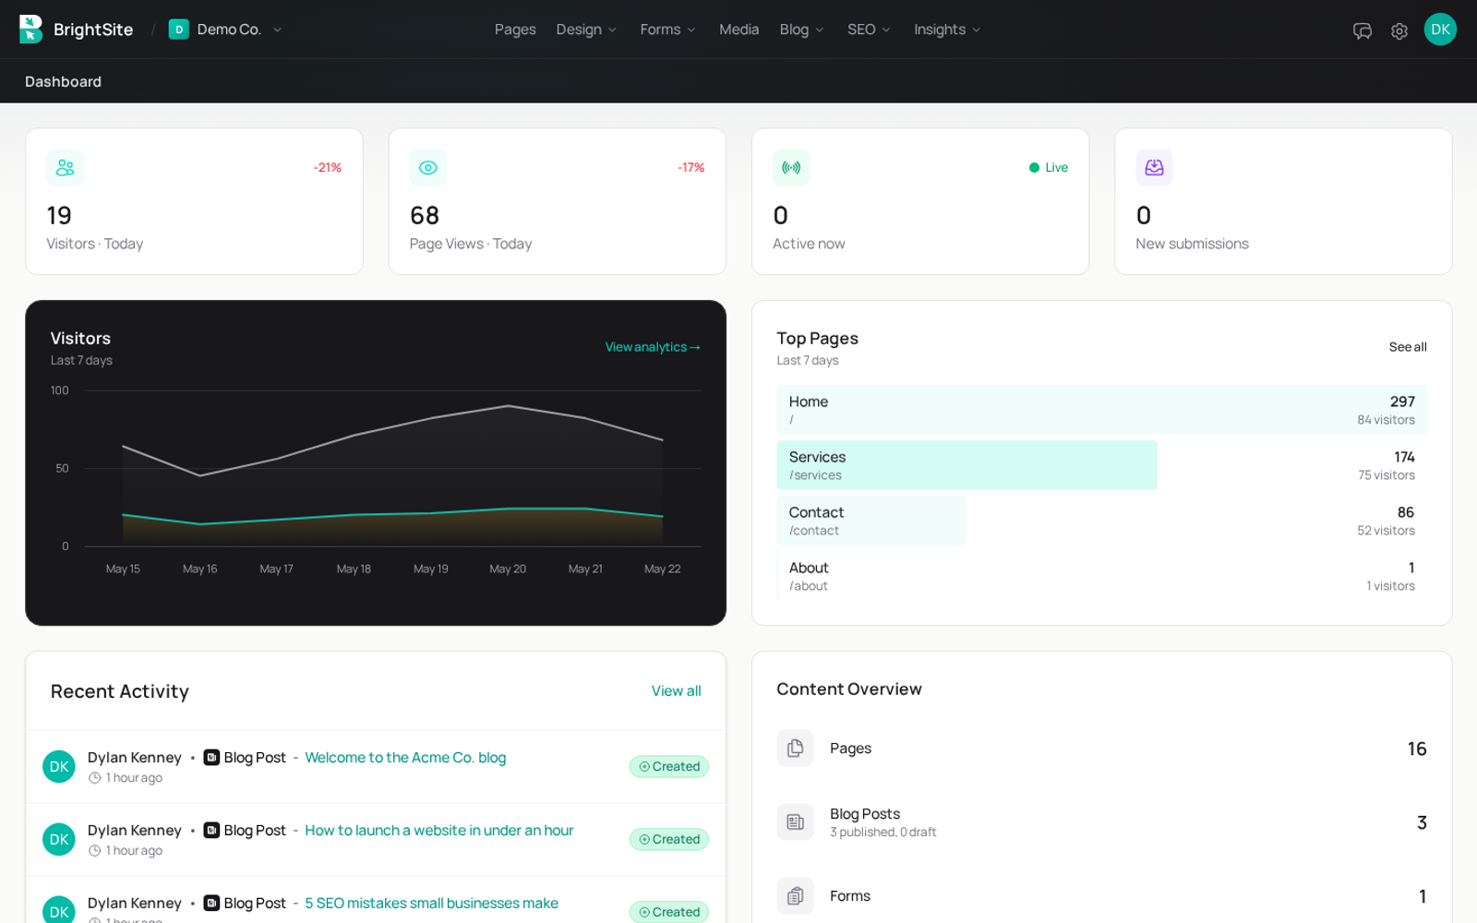Open the DK user avatar menu
This screenshot has height=923, width=1477.
[1440, 30]
